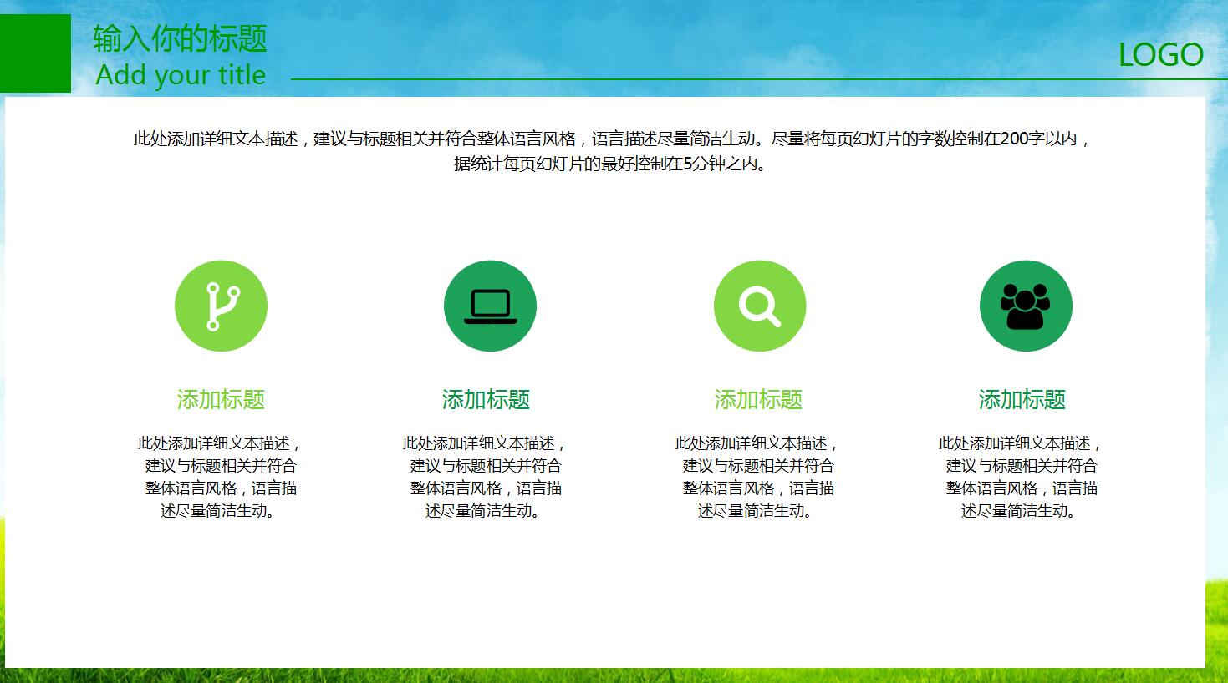The width and height of the screenshot is (1228, 683).
Task: Click the group of people icon
Action: coord(1026,306)
